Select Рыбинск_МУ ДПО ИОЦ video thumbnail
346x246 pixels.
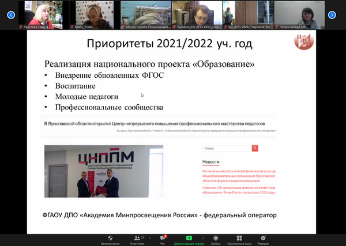click(x=197, y=15)
